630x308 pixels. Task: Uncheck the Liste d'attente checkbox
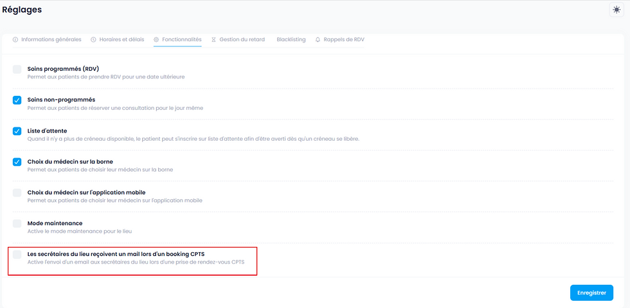(17, 131)
